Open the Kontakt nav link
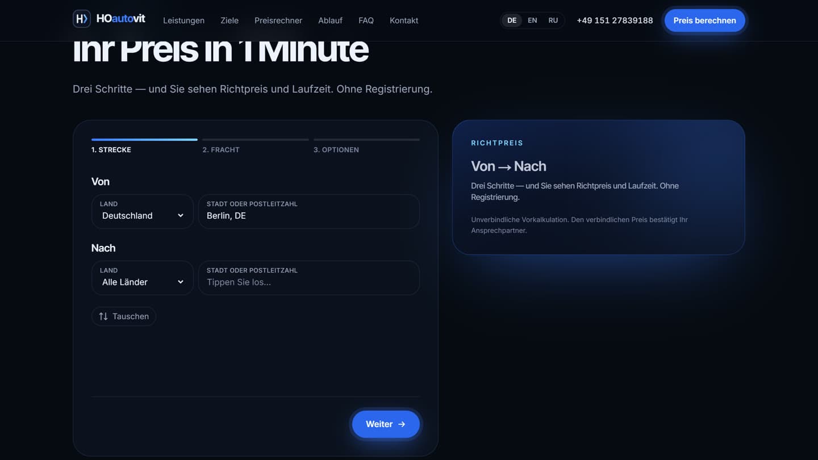This screenshot has width=818, height=460. coord(404,20)
